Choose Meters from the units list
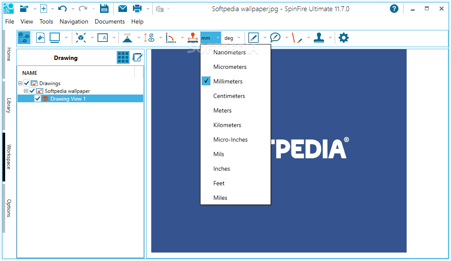This screenshot has width=451, height=261. point(236,110)
